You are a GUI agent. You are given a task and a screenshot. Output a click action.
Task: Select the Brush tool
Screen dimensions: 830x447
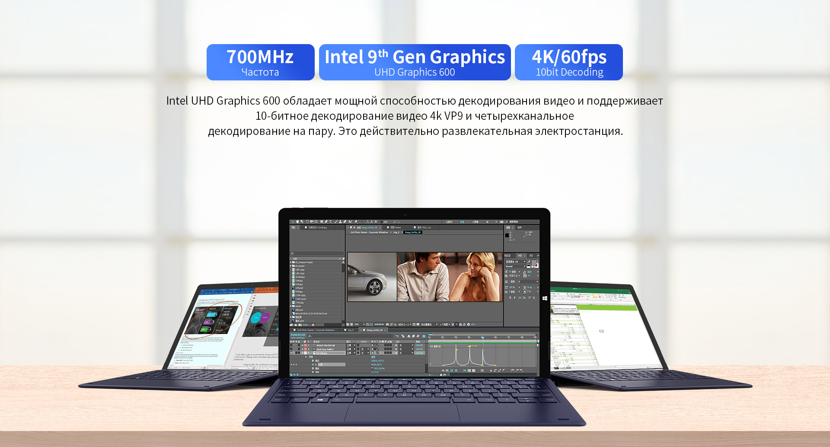[x=336, y=221]
